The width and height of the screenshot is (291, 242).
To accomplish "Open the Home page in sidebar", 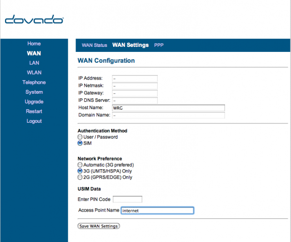I will tap(34, 44).
